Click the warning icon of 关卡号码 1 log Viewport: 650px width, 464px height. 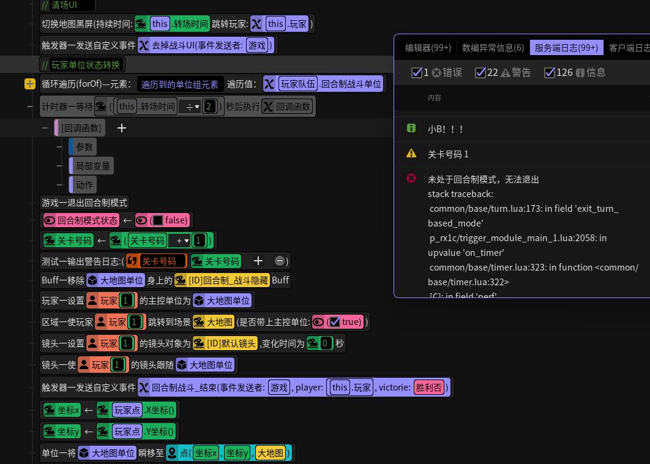[x=411, y=154]
